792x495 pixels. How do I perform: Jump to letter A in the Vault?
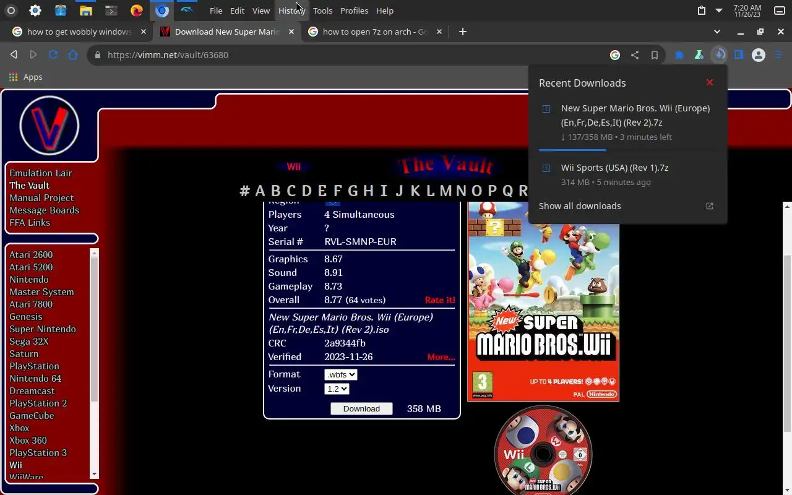(x=260, y=191)
